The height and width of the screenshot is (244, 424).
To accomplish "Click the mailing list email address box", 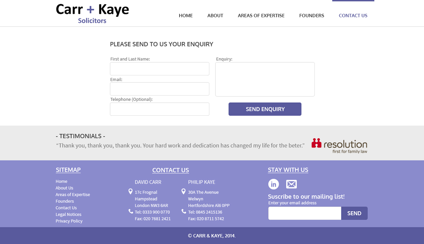I will (x=305, y=213).
